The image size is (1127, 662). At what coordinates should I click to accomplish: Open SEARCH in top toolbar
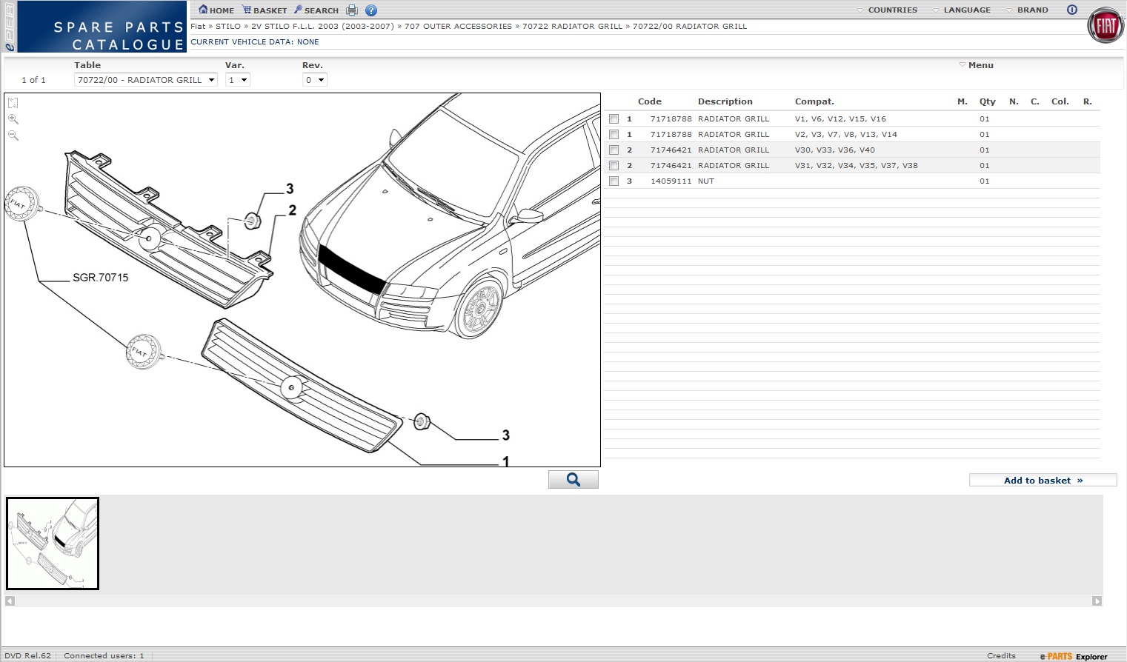316,10
